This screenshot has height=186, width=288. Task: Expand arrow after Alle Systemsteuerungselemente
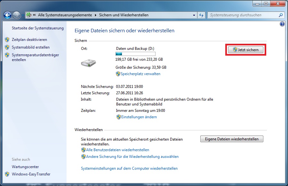pyautogui.click(x=95, y=15)
